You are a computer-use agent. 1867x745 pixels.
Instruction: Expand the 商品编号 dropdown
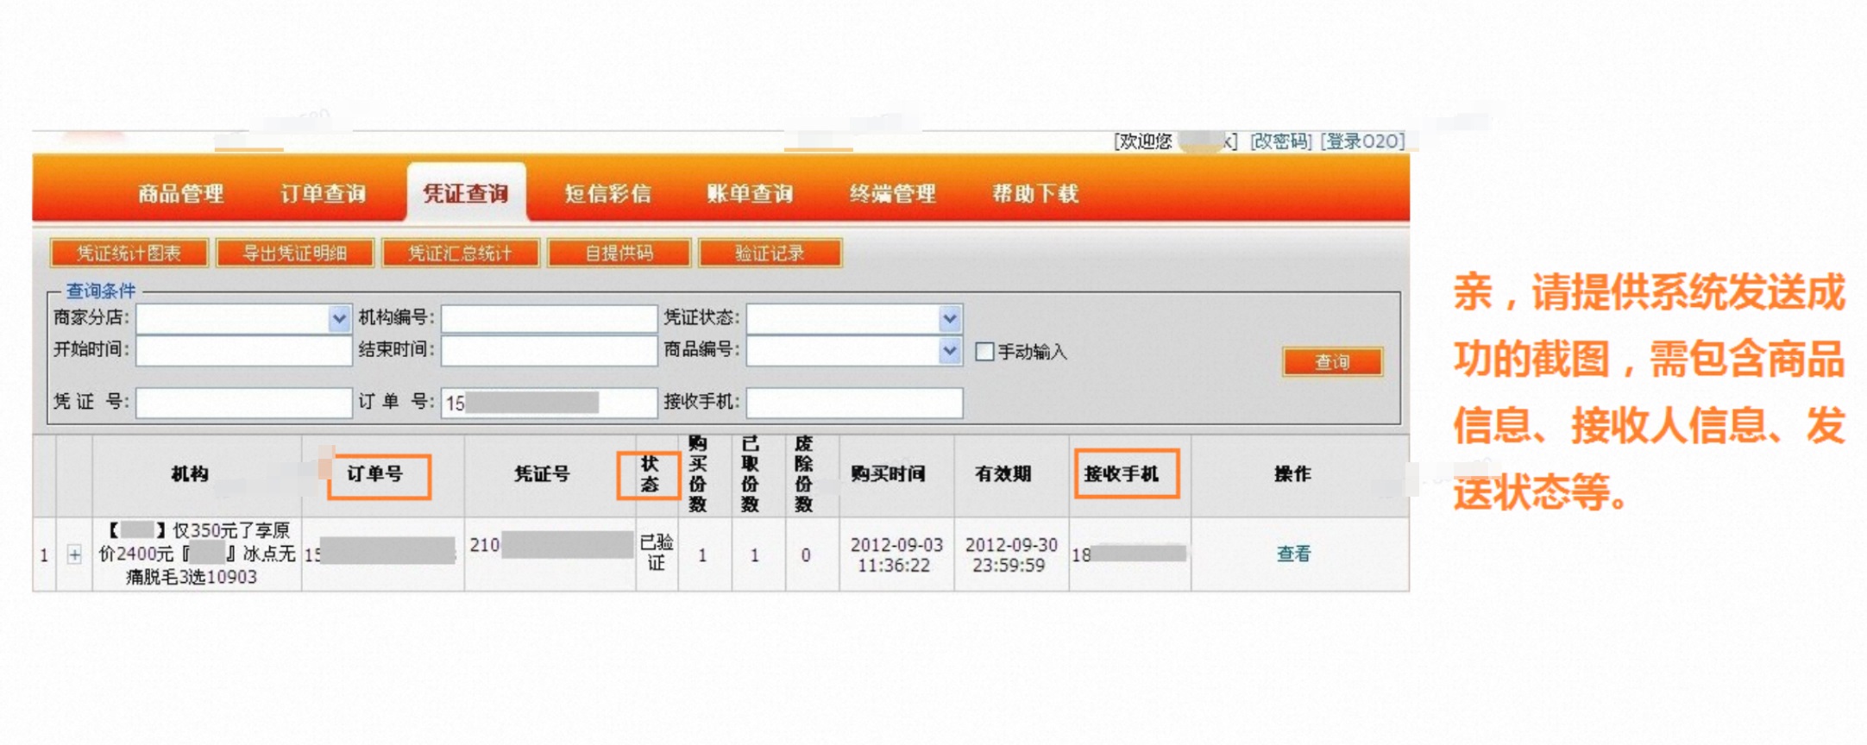[x=950, y=351]
